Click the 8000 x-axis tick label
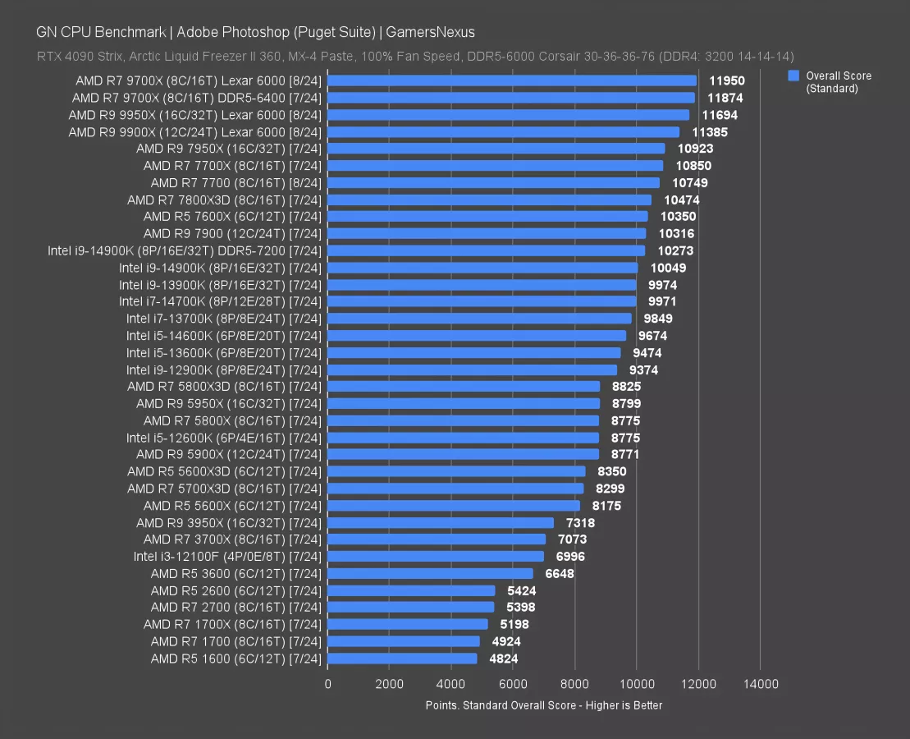Image resolution: width=910 pixels, height=739 pixels. pos(574,684)
